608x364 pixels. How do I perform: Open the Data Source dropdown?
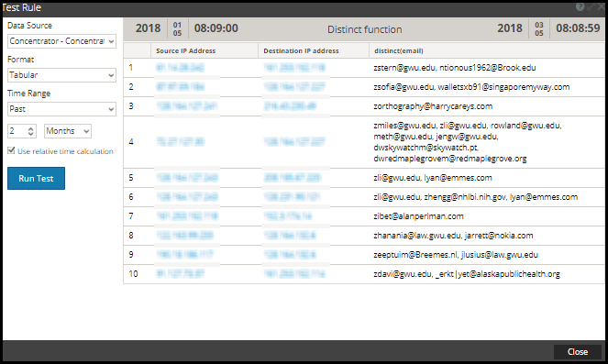[x=61, y=41]
